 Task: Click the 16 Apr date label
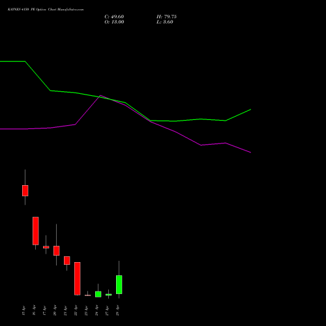click(x=34, y=310)
